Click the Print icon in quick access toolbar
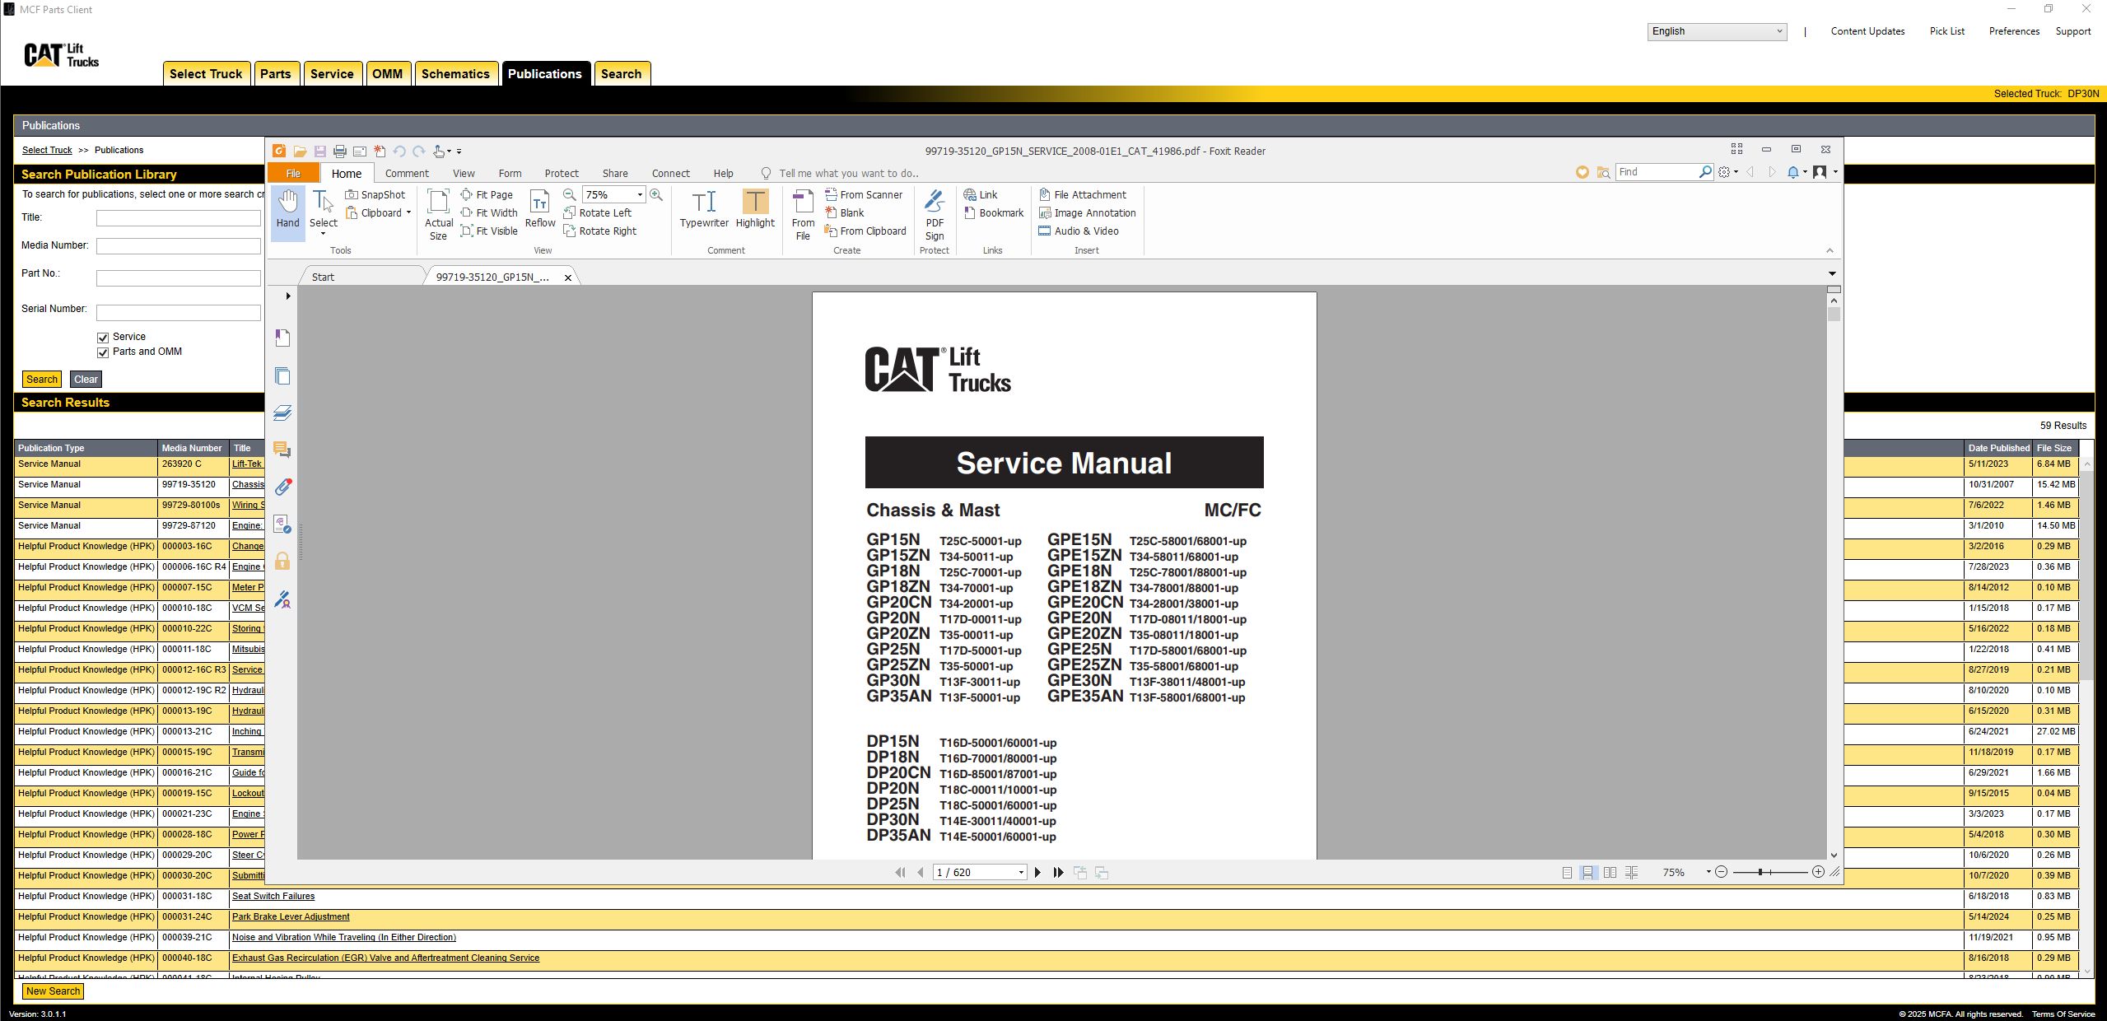This screenshot has height=1021, width=2107. (339, 152)
